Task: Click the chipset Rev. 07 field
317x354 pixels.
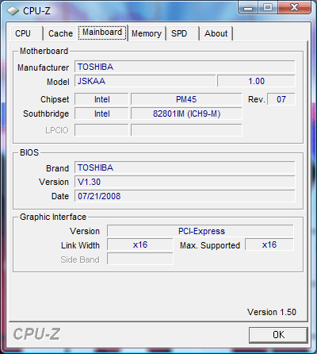Action: click(x=281, y=99)
